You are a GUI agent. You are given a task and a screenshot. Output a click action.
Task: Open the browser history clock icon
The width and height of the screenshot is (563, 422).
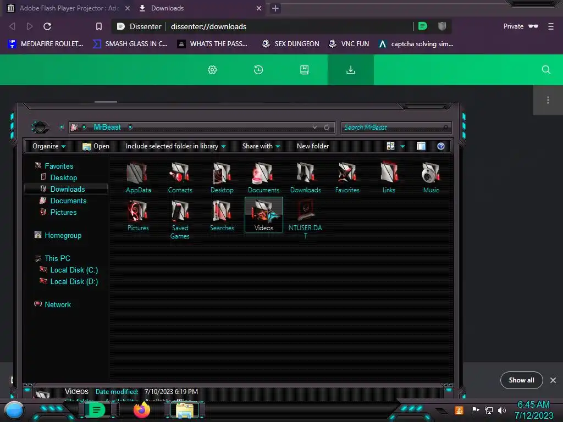(x=258, y=70)
